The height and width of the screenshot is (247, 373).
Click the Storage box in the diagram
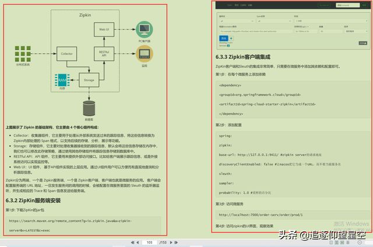(x=89, y=80)
